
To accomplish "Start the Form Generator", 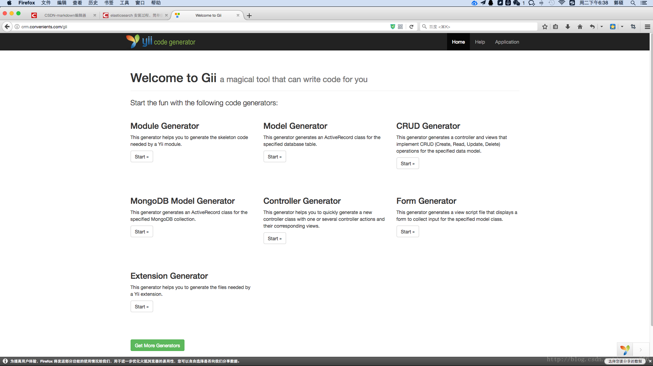I will coord(407,232).
